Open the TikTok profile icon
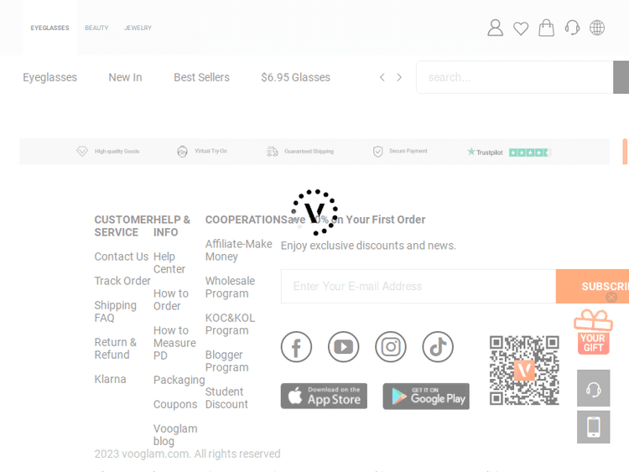This screenshot has height=472, width=629. point(437,347)
